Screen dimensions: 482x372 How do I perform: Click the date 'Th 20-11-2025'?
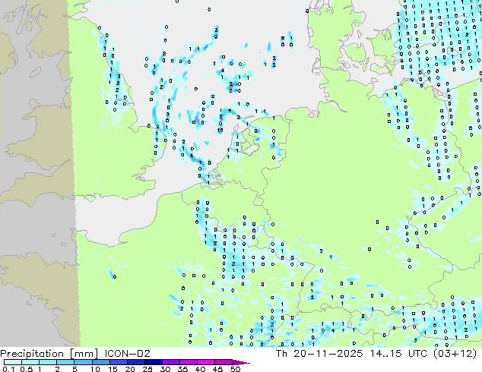click(x=319, y=354)
